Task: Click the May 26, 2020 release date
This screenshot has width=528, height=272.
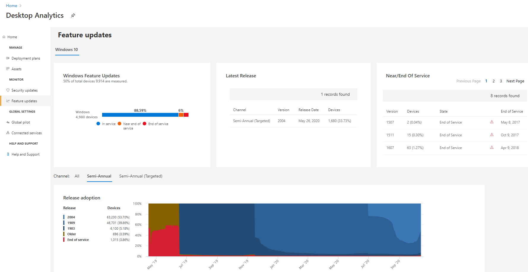Action: [309, 121]
